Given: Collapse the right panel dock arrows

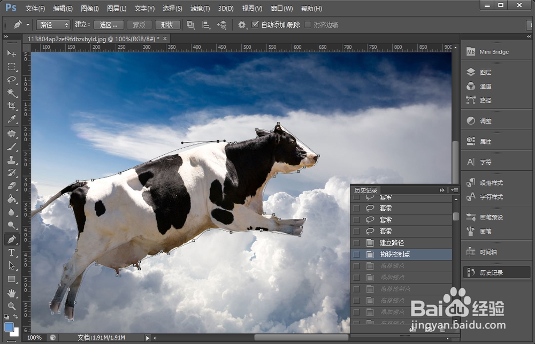Looking at the screenshot, I should point(529,36).
